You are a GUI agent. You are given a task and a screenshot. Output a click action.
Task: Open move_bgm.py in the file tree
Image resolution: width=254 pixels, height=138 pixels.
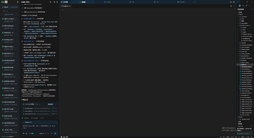tap(245, 91)
